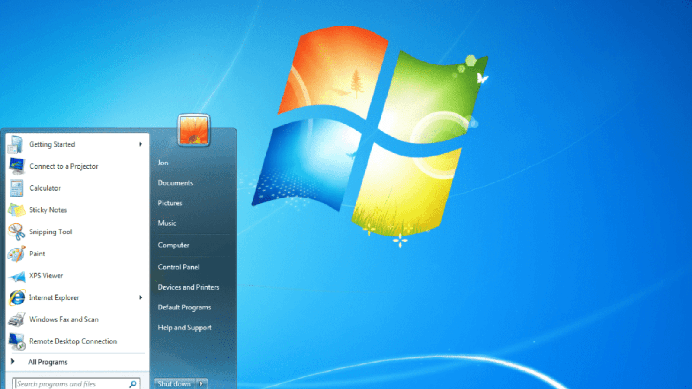Viewport: 692px width, 389px height.
Task: Click the Connect to a Projector icon
Action: pyautogui.click(x=16, y=166)
